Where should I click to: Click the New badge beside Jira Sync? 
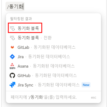click(86, 85)
